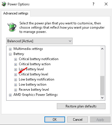Select the Low battery action item
Viewport: 112px width, 125px height.
coord(33,84)
